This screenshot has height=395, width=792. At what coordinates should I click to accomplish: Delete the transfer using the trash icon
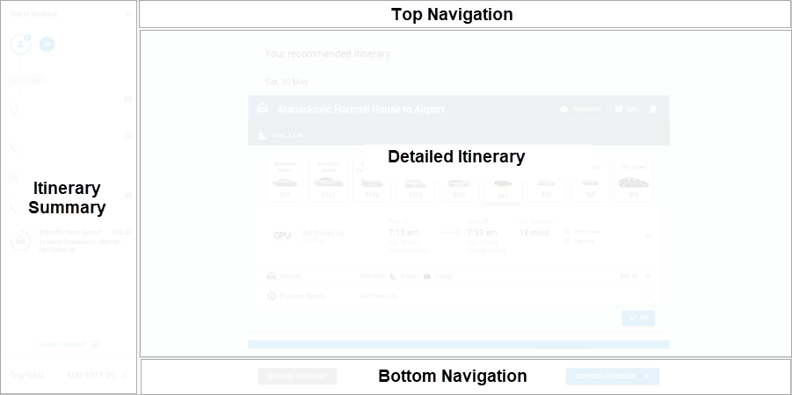click(652, 109)
